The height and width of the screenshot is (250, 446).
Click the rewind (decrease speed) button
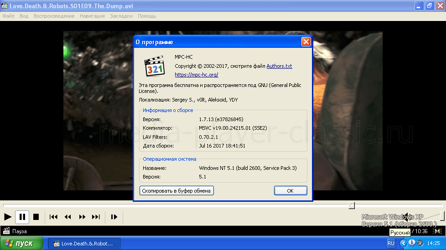pos(67,217)
